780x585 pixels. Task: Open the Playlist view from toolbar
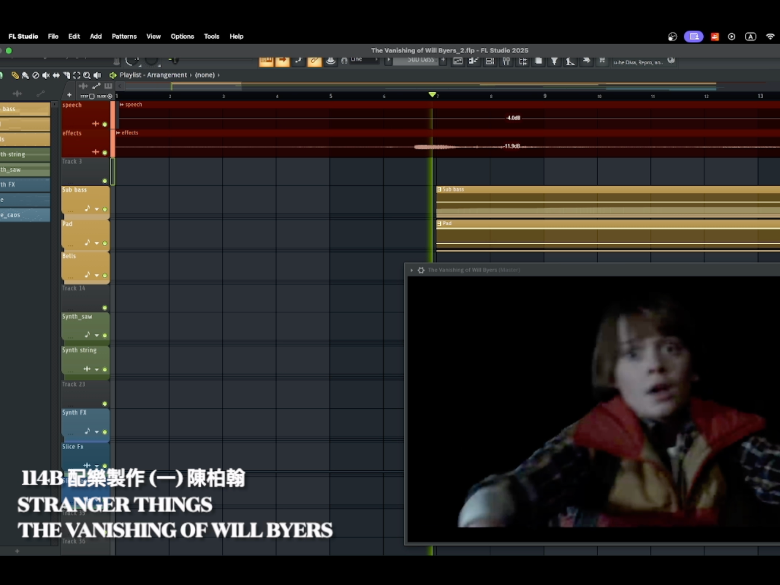pyautogui.click(x=458, y=61)
